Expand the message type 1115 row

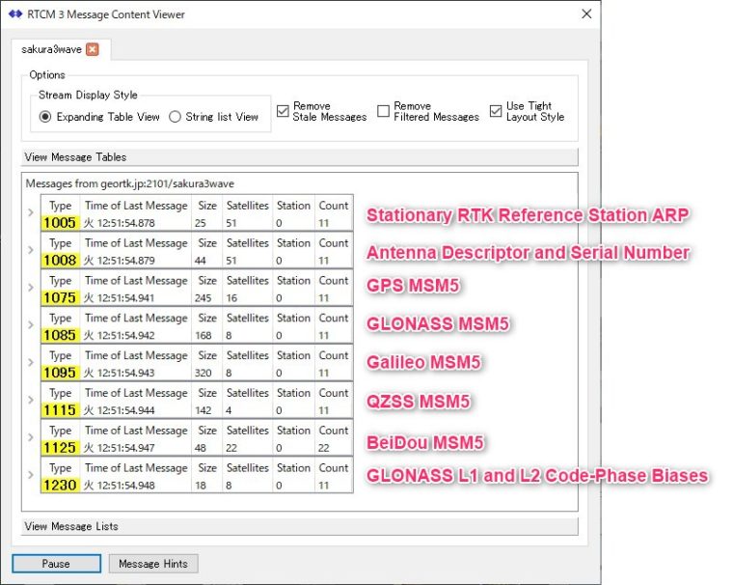pyautogui.click(x=30, y=402)
